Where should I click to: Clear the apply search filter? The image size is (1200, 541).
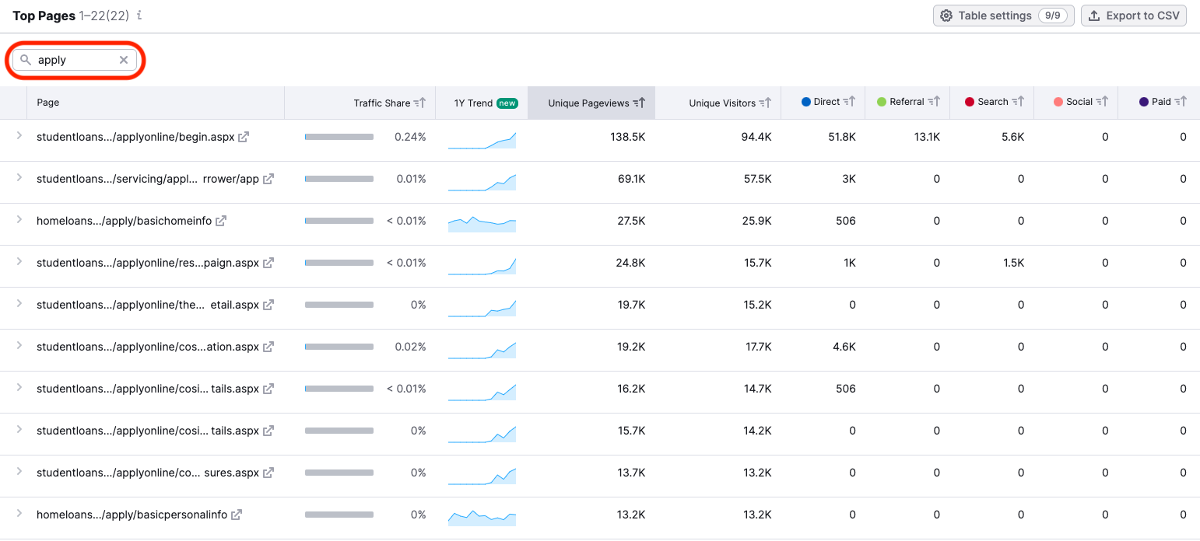(x=124, y=60)
